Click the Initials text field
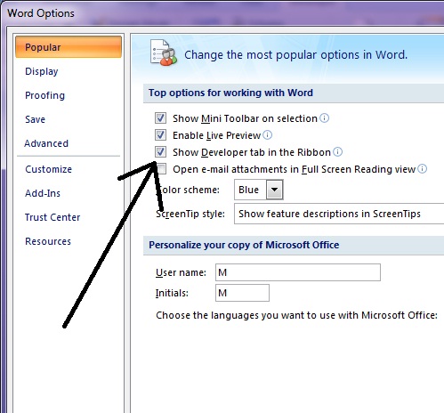444x413 pixels. (242, 293)
